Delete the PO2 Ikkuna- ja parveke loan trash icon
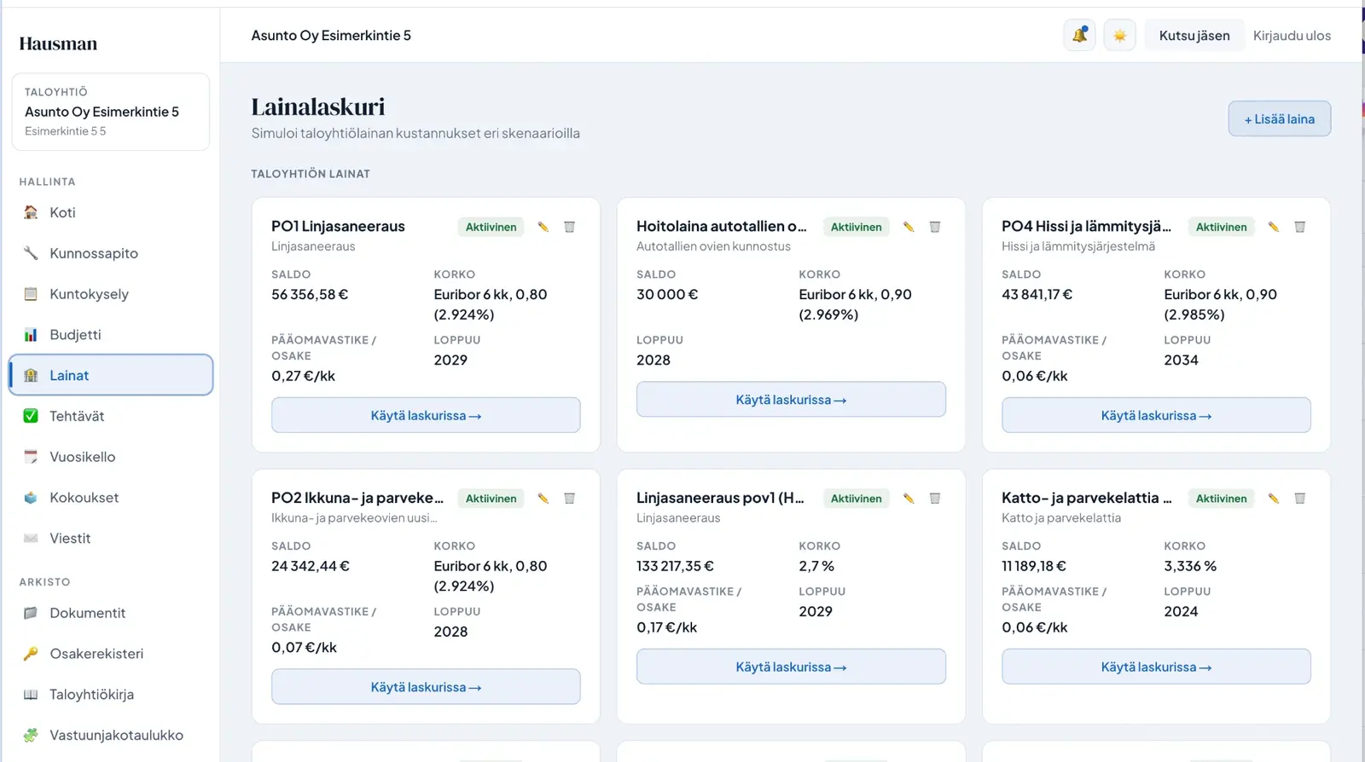This screenshot has height=762, width=1365. point(570,499)
